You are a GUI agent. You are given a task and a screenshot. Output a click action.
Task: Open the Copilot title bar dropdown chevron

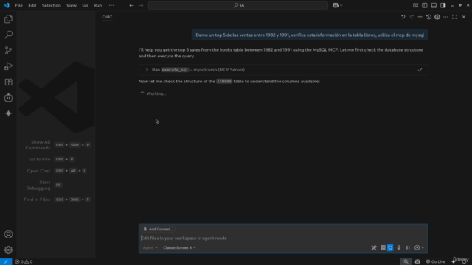click(341, 5)
